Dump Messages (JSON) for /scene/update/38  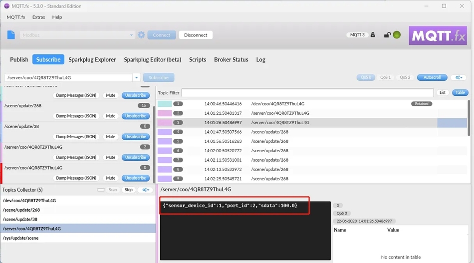[x=76, y=137]
